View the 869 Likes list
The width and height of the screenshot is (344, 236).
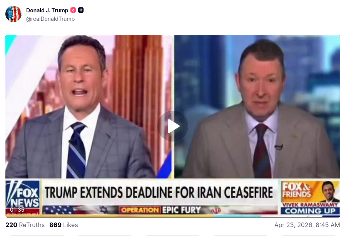[x=63, y=225]
